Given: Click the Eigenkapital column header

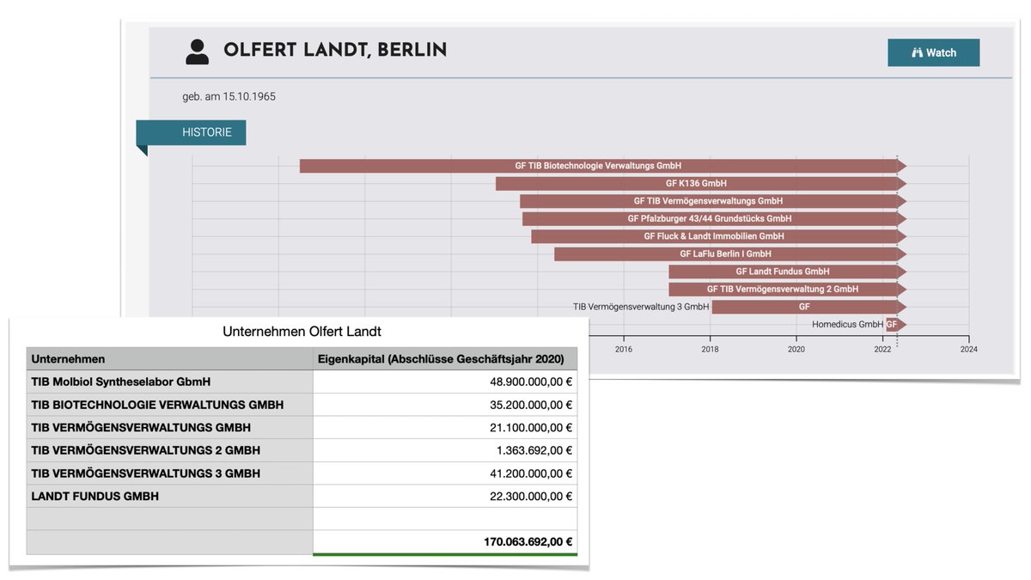Looking at the screenshot, I should pyautogui.click(x=445, y=358).
